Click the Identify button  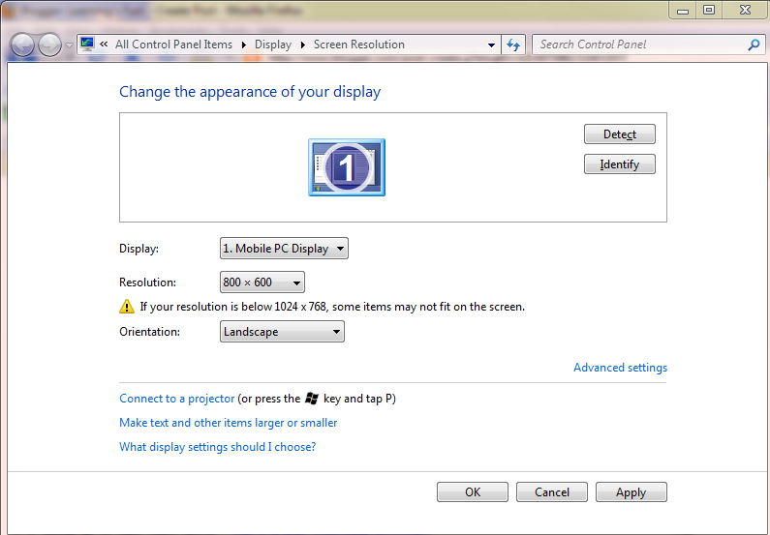(x=619, y=164)
